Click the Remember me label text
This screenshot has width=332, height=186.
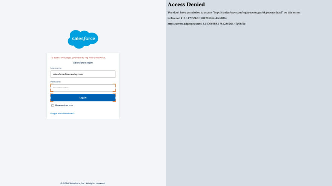coord(64,106)
